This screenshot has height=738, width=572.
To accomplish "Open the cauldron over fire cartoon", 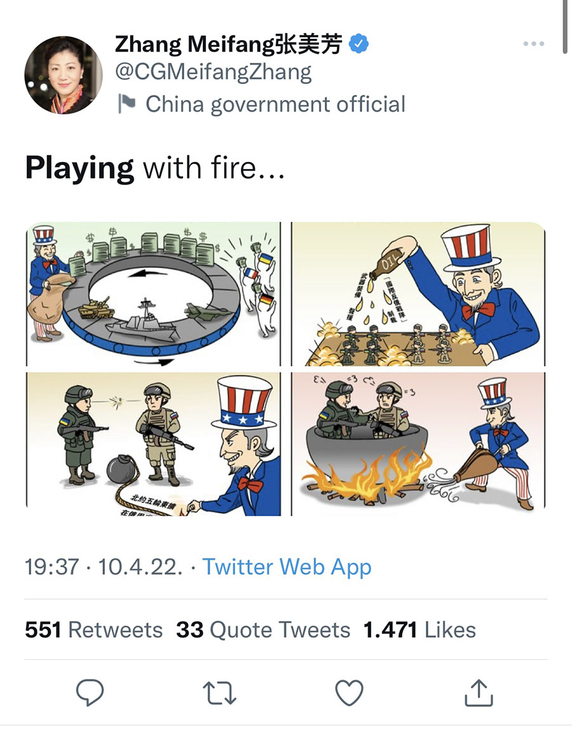I will click(418, 443).
